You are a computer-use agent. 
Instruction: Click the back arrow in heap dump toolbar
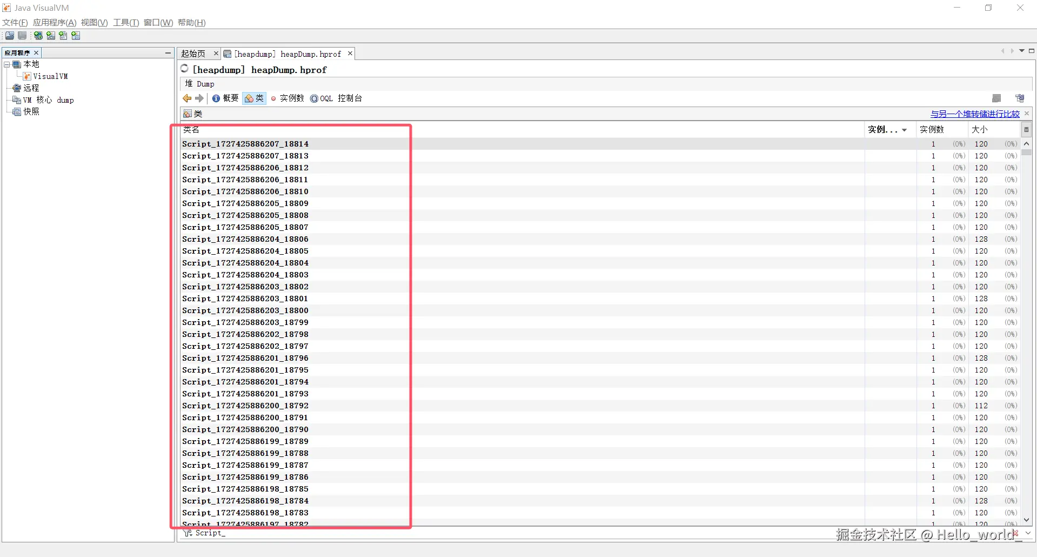187,98
